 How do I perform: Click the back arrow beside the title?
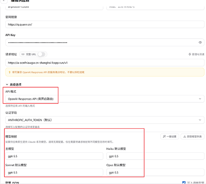point(4,1)
